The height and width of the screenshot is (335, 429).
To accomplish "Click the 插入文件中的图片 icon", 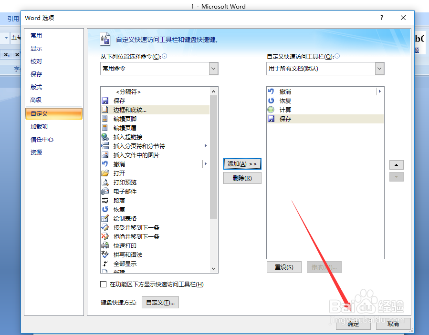I will click(105, 155).
